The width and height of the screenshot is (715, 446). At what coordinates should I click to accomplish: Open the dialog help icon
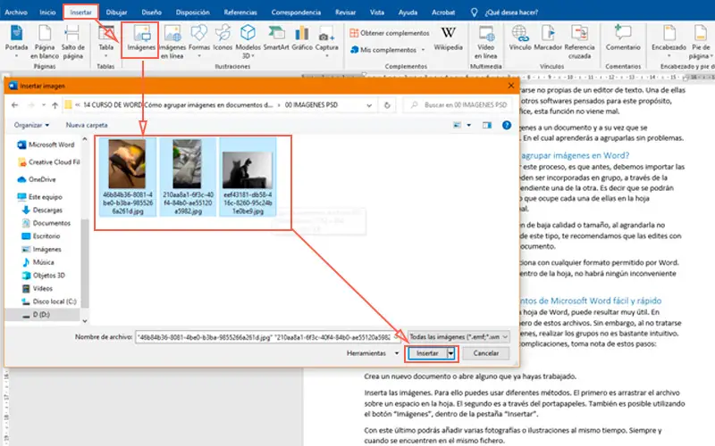pos(507,125)
